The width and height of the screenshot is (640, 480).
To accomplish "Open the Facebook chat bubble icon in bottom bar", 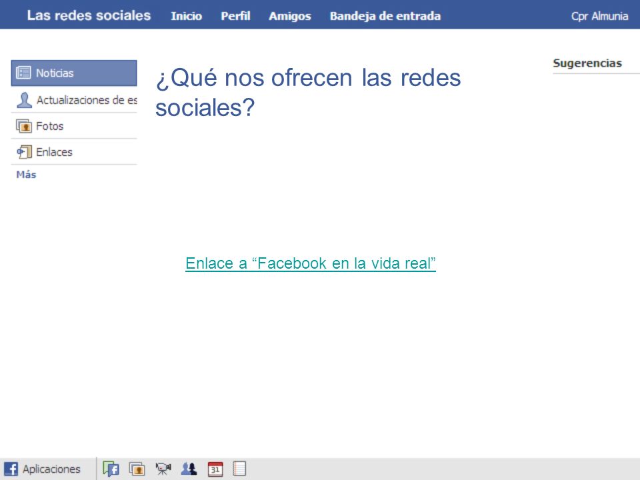I will click(x=111, y=469).
